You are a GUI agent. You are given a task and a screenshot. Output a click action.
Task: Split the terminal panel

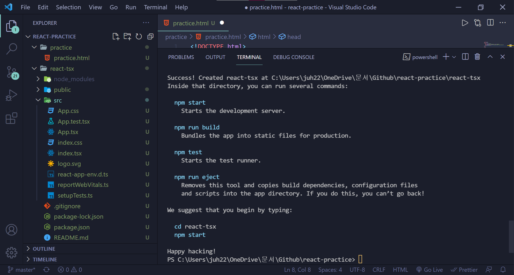pos(465,57)
